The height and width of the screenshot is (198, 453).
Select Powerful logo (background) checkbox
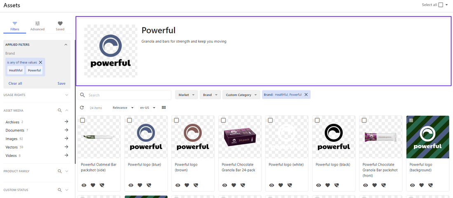[x=411, y=120]
